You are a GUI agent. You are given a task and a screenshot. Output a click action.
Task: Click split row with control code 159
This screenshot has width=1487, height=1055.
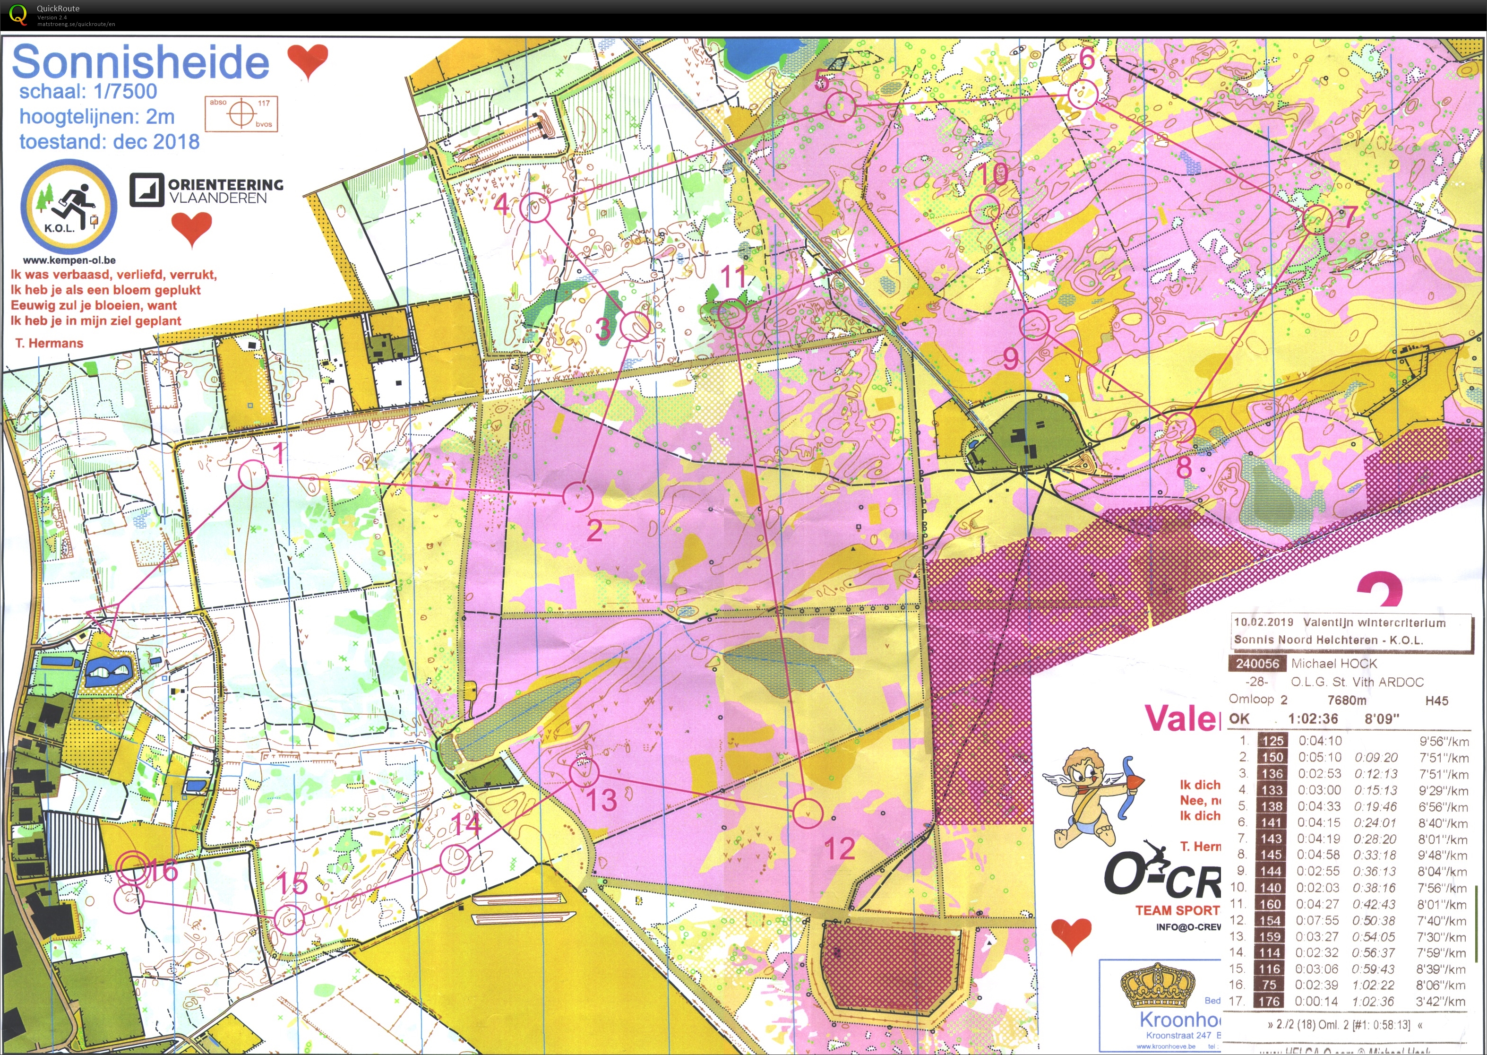pyautogui.click(x=1349, y=937)
